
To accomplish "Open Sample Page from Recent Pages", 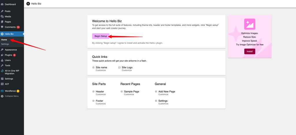I will click(x=132, y=92).
